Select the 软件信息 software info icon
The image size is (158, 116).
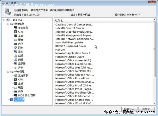click(x=12, y=100)
